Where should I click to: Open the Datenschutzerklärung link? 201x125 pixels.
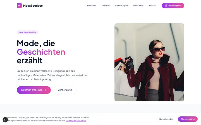(x=76, y=121)
